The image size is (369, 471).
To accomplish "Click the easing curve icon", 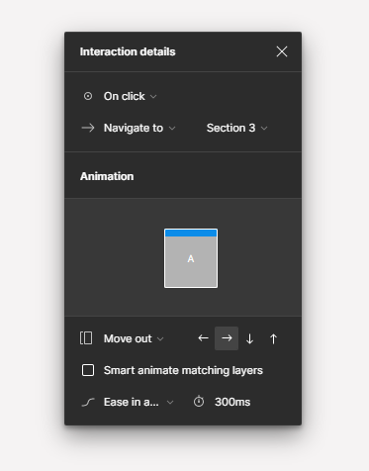I will pyautogui.click(x=88, y=402).
